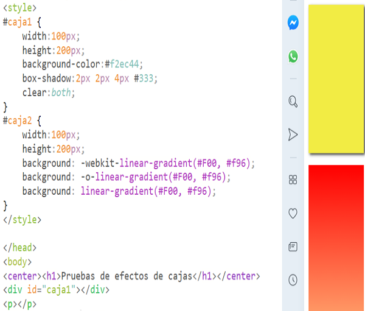Click the clear:both line
Screen dimensions: 365x311
(49, 93)
